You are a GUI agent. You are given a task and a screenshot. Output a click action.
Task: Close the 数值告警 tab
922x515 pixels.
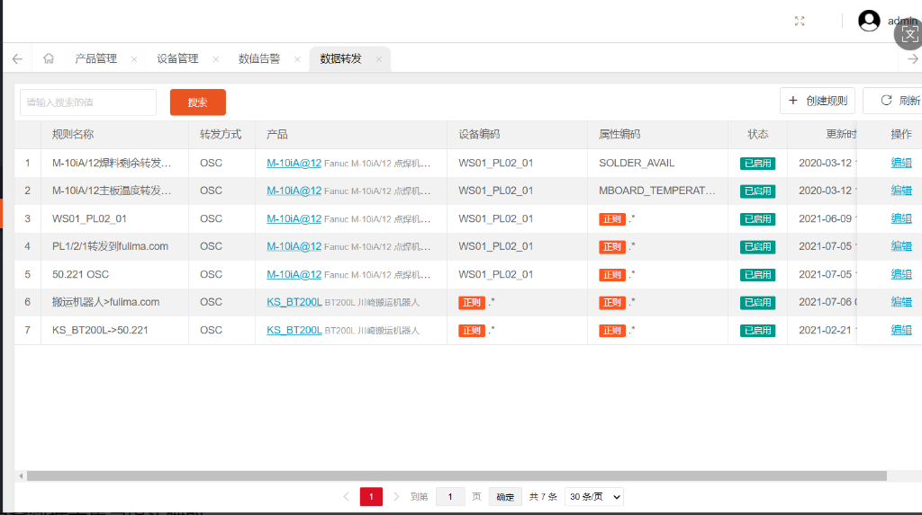[x=297, y=59]
